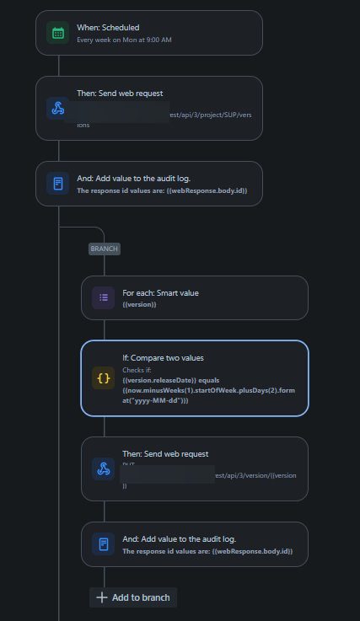
Task: Select the If: Compare two values condition
Action: coord(195,378)
